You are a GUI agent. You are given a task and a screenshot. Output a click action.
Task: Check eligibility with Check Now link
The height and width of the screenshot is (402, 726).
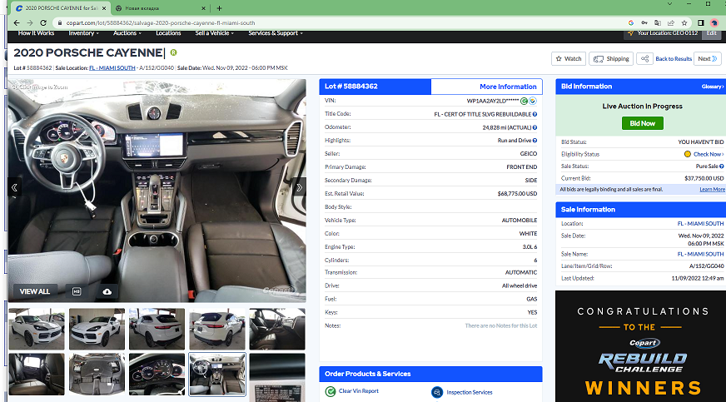click(708, 155)
